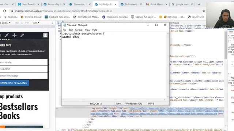The image size is (234, 131).
Task: Click 'Windows (CRLF)' in Notepad status bar
Action: pos(133,103)
